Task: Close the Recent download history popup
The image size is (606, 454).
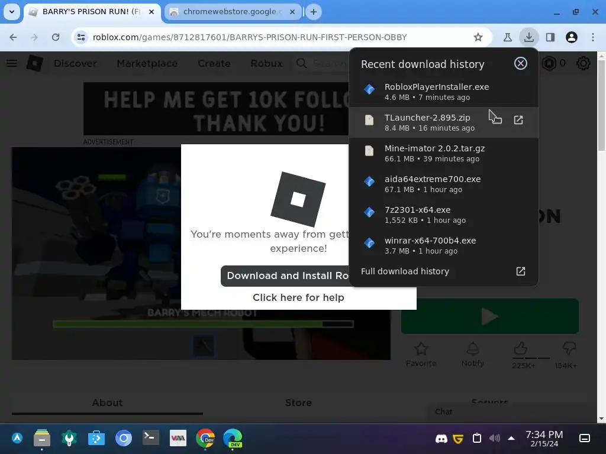Action: point(520,63)
